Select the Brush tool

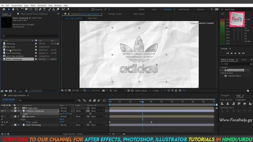tap(49, 9)
